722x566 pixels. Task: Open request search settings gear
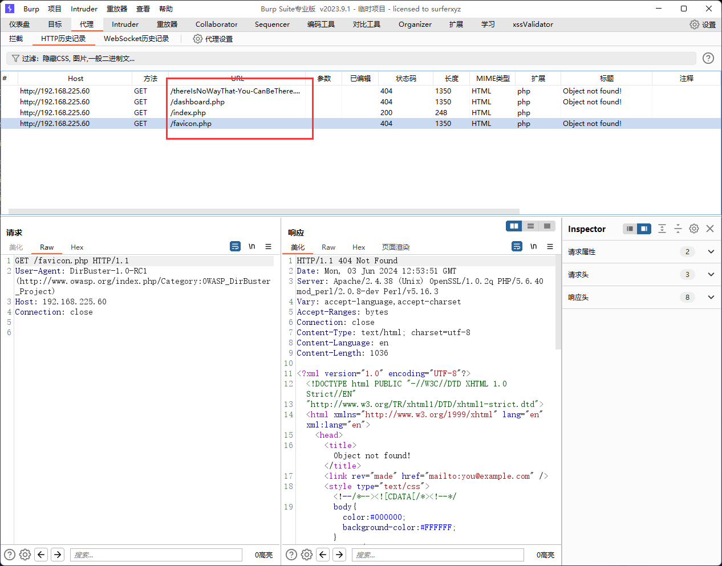click(x=25, y=554)
